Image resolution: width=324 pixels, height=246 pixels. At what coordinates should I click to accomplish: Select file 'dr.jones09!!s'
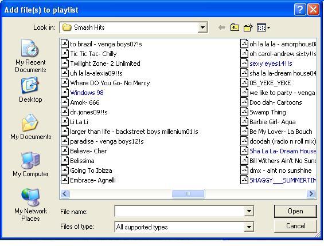coord(84,112)
